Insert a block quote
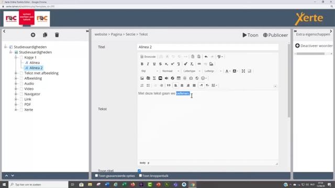The height and width of the screenshot is (188, 335). click(x=169, y=86)
